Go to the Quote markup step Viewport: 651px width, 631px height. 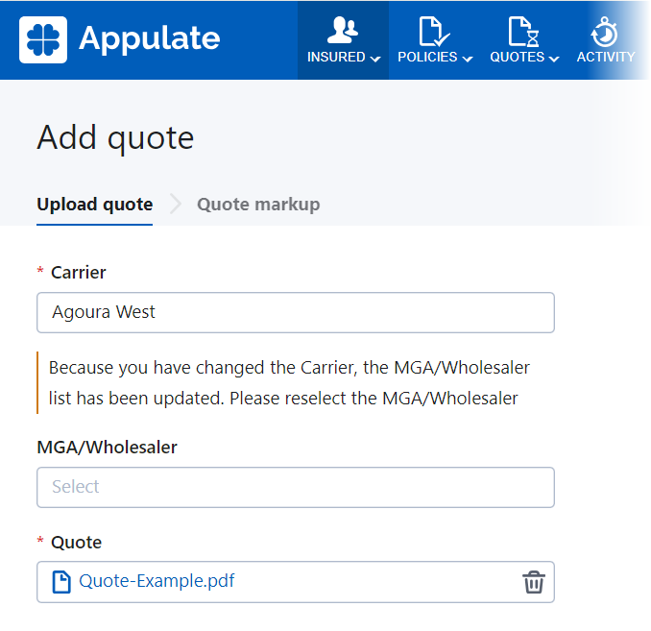pyautogui.click(x=258, y=204)
